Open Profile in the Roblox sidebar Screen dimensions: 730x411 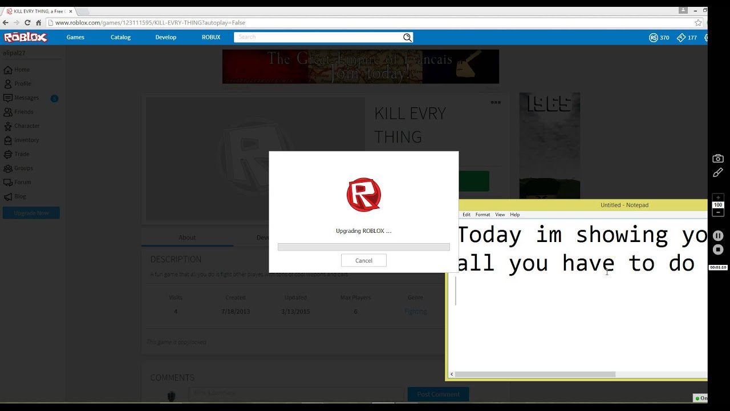point(17,83)
